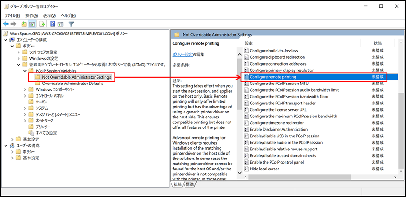Click policy icon beside Enable Disclaimer Authentication
The width and height of the screenshot is (406, 197).
click(246, 129)
